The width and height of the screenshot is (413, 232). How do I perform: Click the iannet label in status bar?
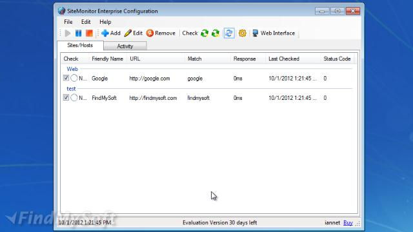(332, 223)
